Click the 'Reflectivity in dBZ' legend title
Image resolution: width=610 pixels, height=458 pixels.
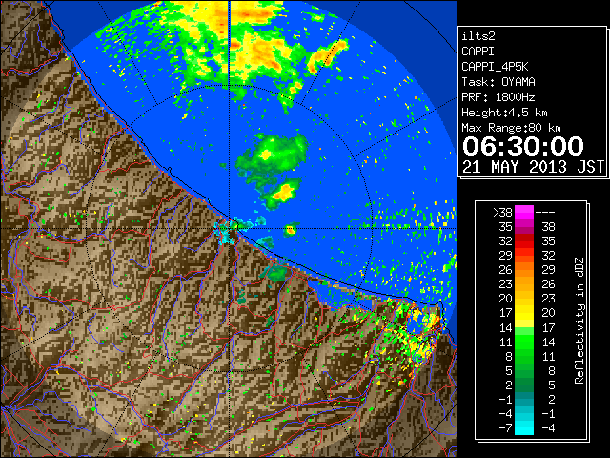pyautogui.click(x=579, y=321)
